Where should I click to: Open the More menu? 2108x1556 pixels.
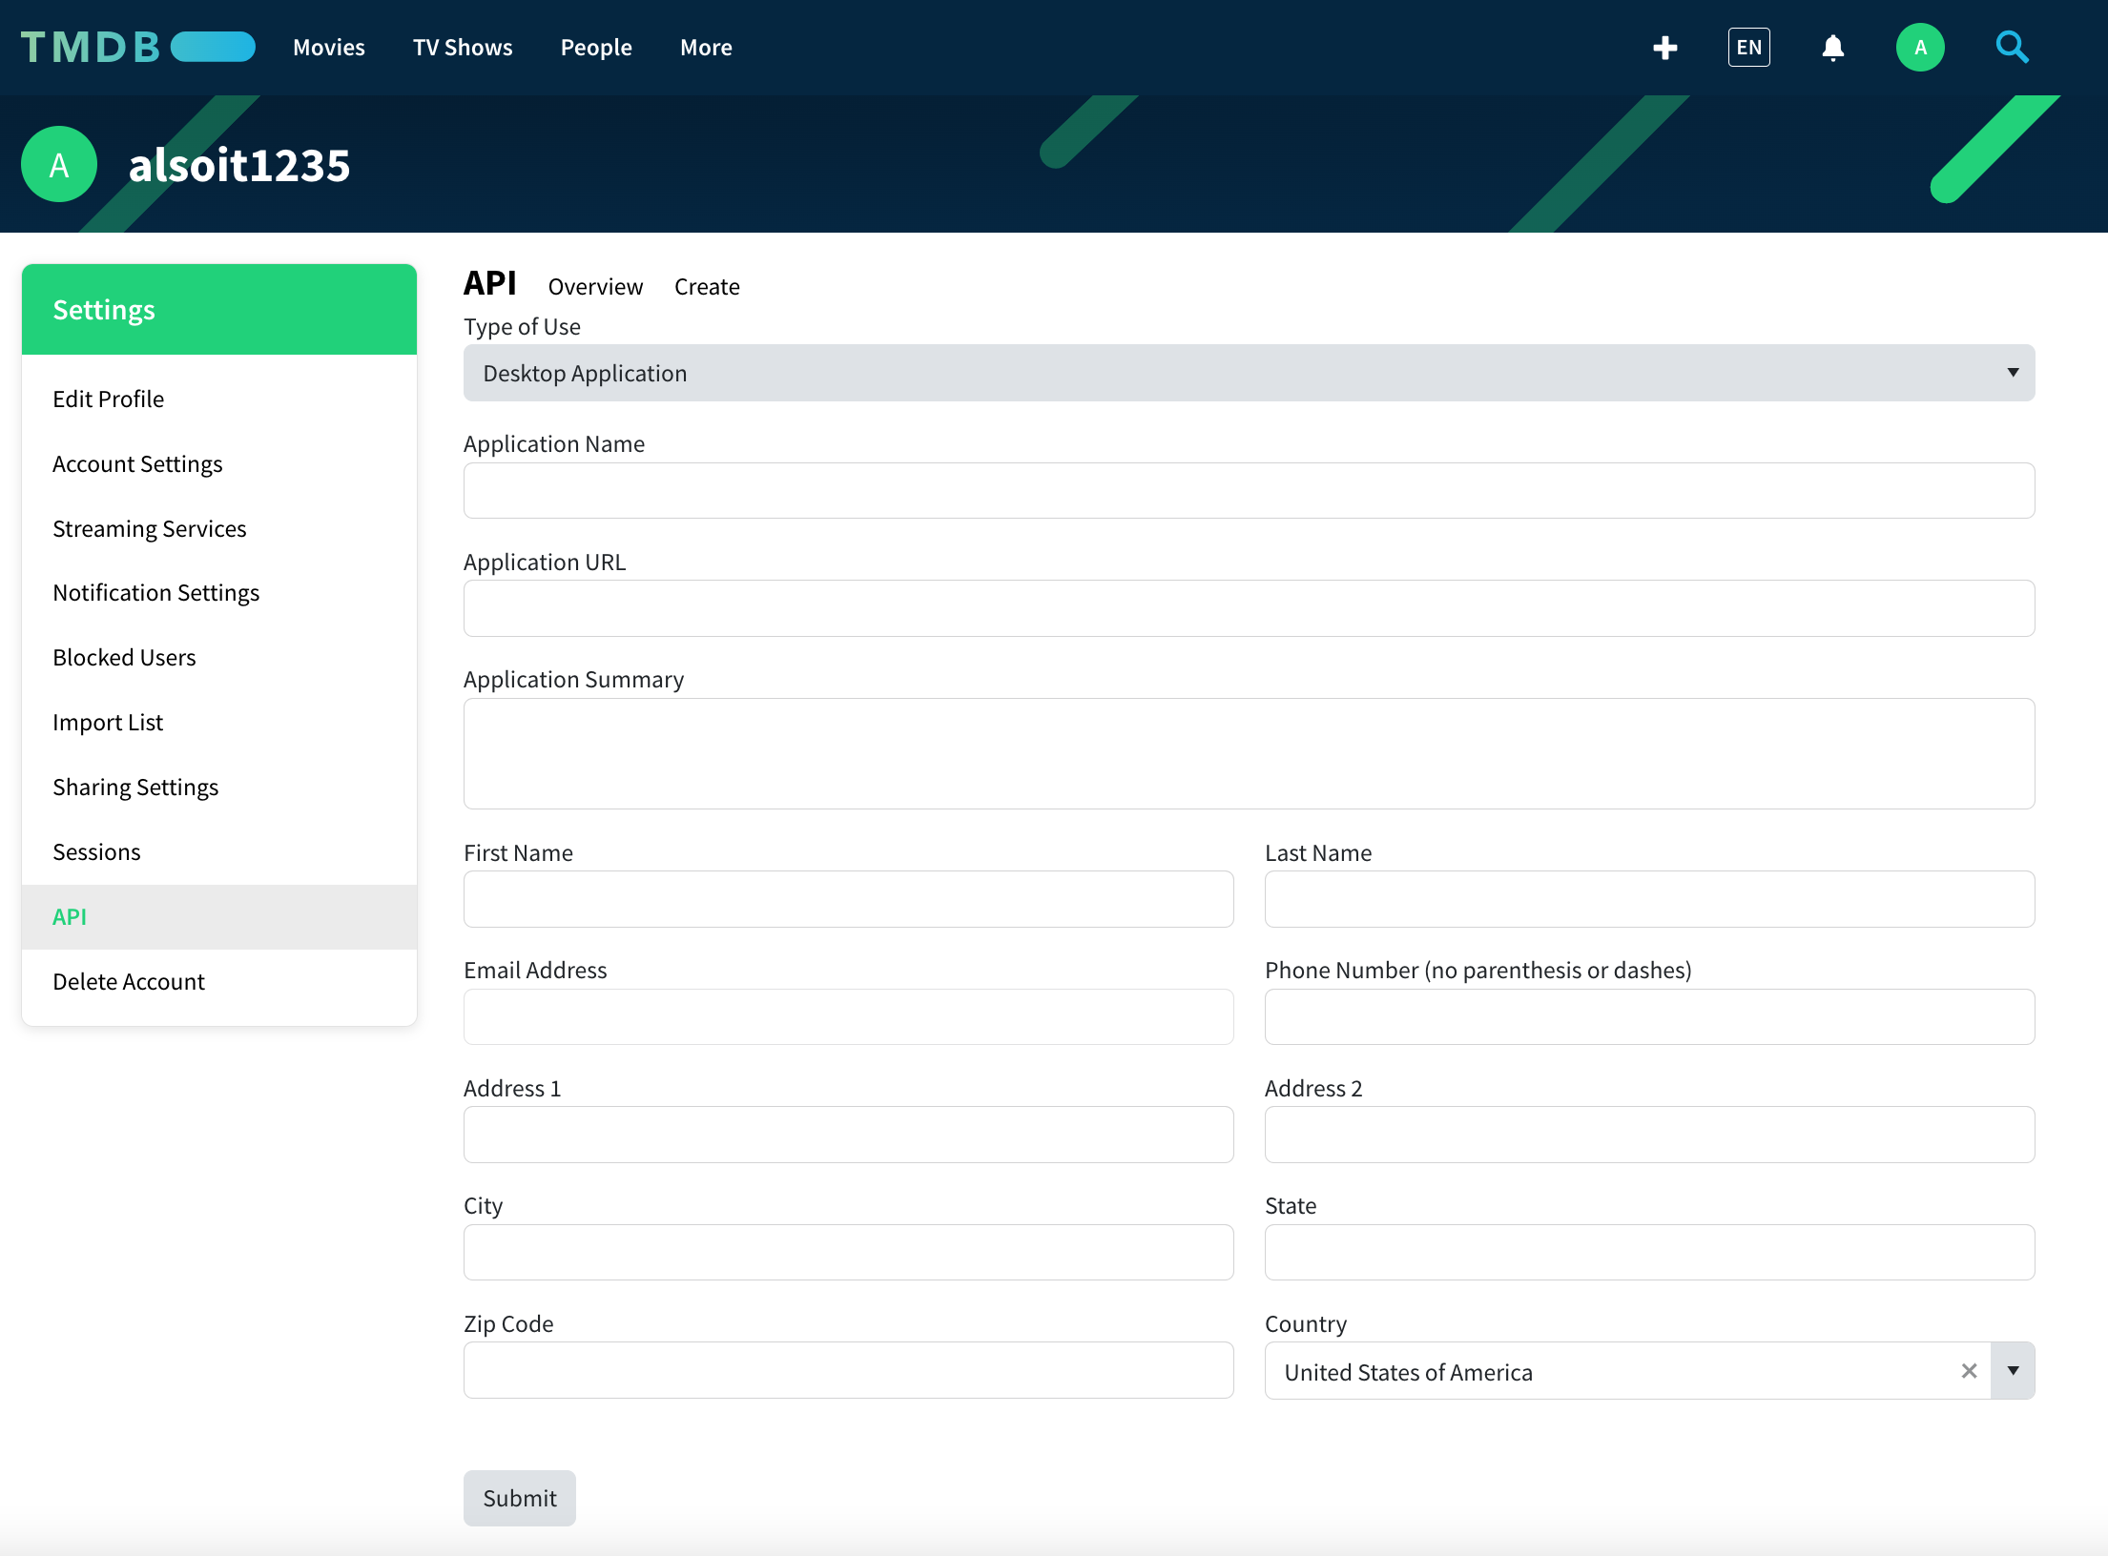click(706, 48)
